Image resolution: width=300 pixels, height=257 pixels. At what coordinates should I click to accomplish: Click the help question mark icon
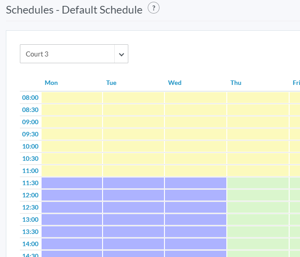tap(154, 9)
